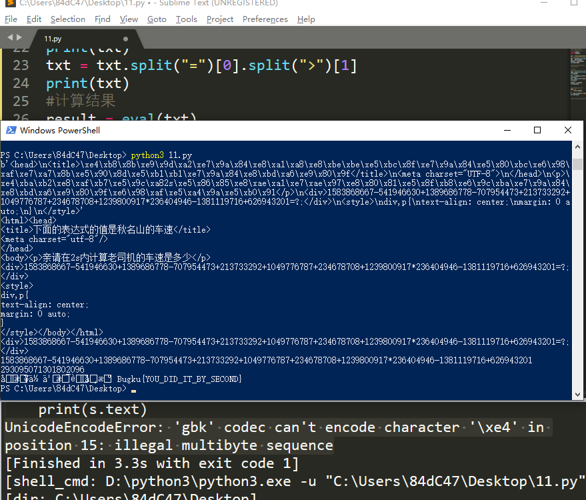This screenshot has height=500, width=586.
Task: Open the Edit menu
Action: [x=34, y=19]
